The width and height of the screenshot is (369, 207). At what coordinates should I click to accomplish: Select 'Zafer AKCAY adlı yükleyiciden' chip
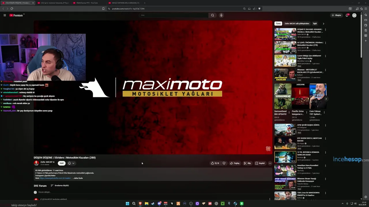(x=297, y=24)
